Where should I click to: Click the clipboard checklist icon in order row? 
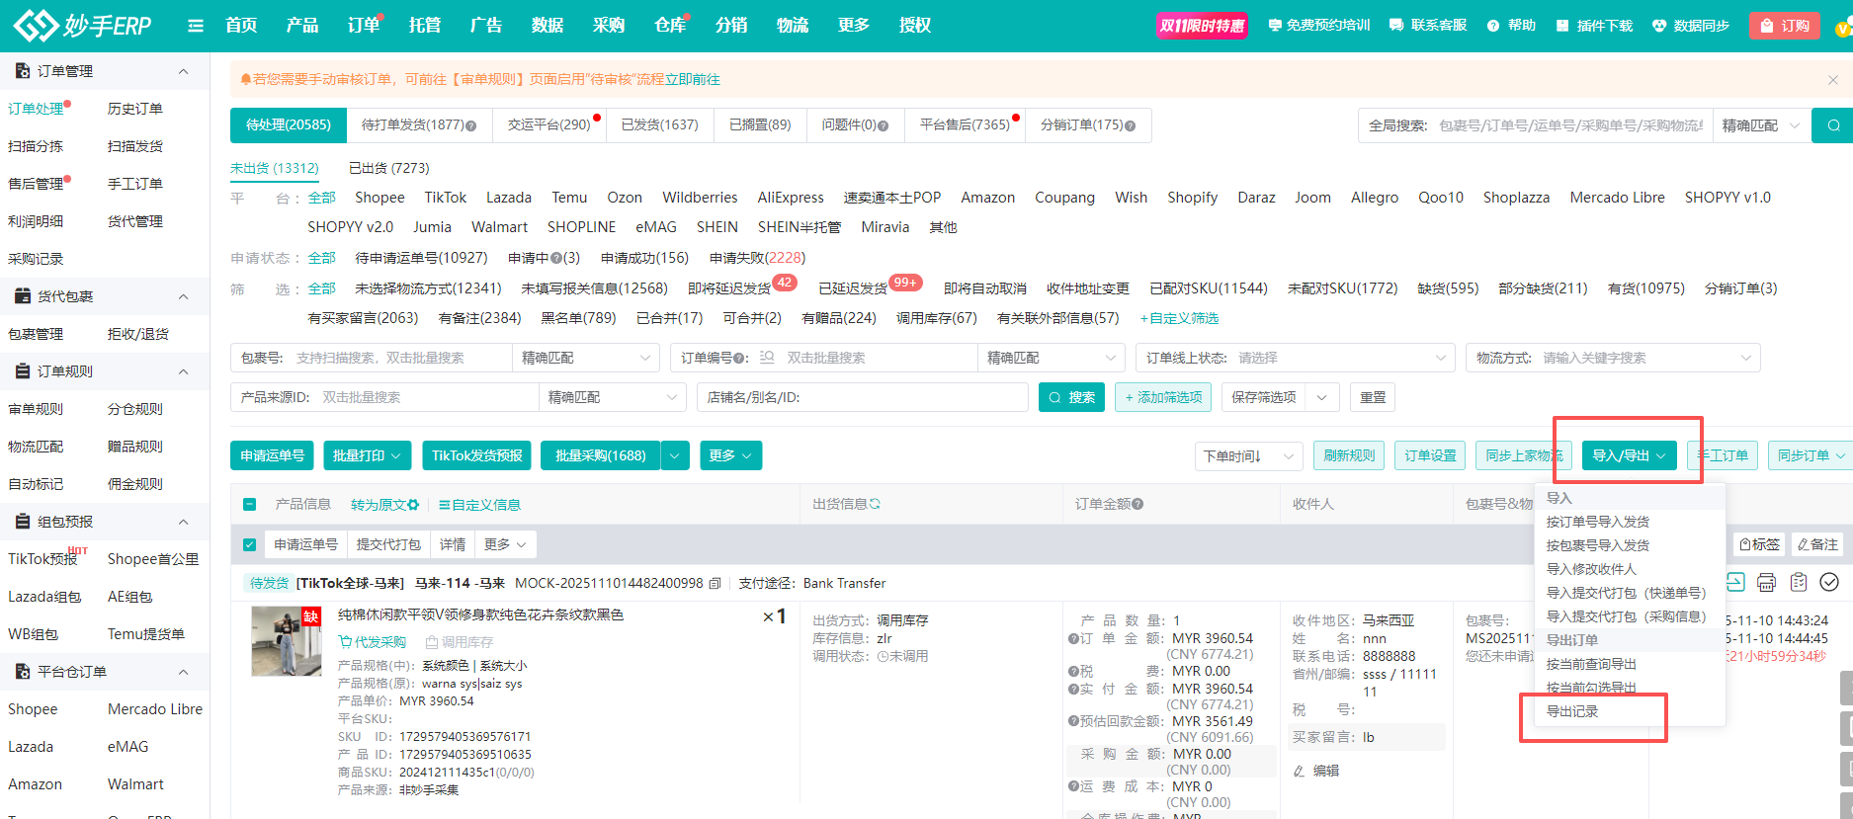(1799, 582)
